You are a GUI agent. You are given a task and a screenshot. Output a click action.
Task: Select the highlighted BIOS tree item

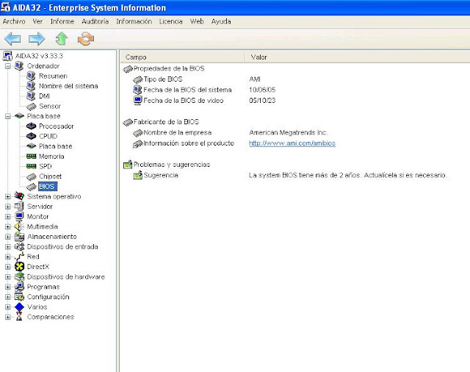click(47, 186)
